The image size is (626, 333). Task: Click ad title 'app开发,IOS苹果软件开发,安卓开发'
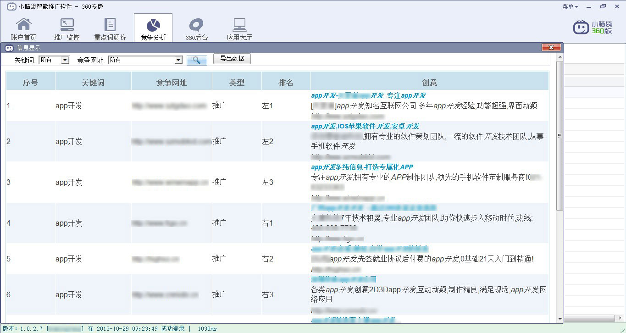point(365,126)
